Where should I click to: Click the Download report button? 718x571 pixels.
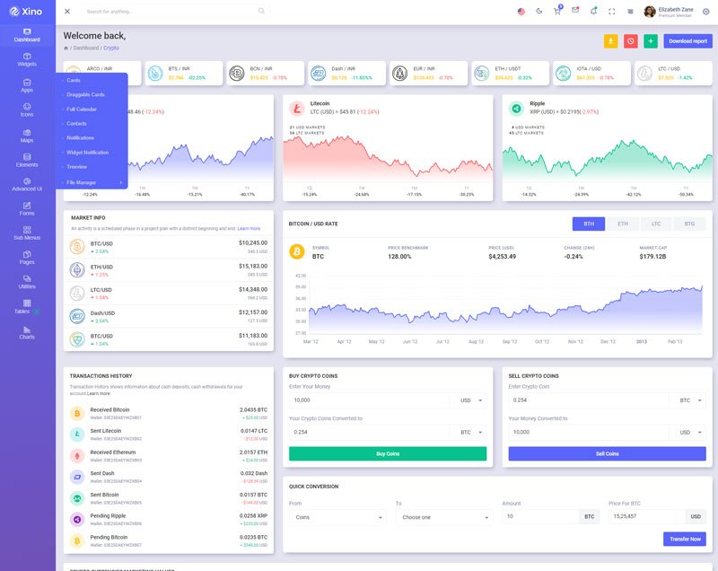pos(687,41)
